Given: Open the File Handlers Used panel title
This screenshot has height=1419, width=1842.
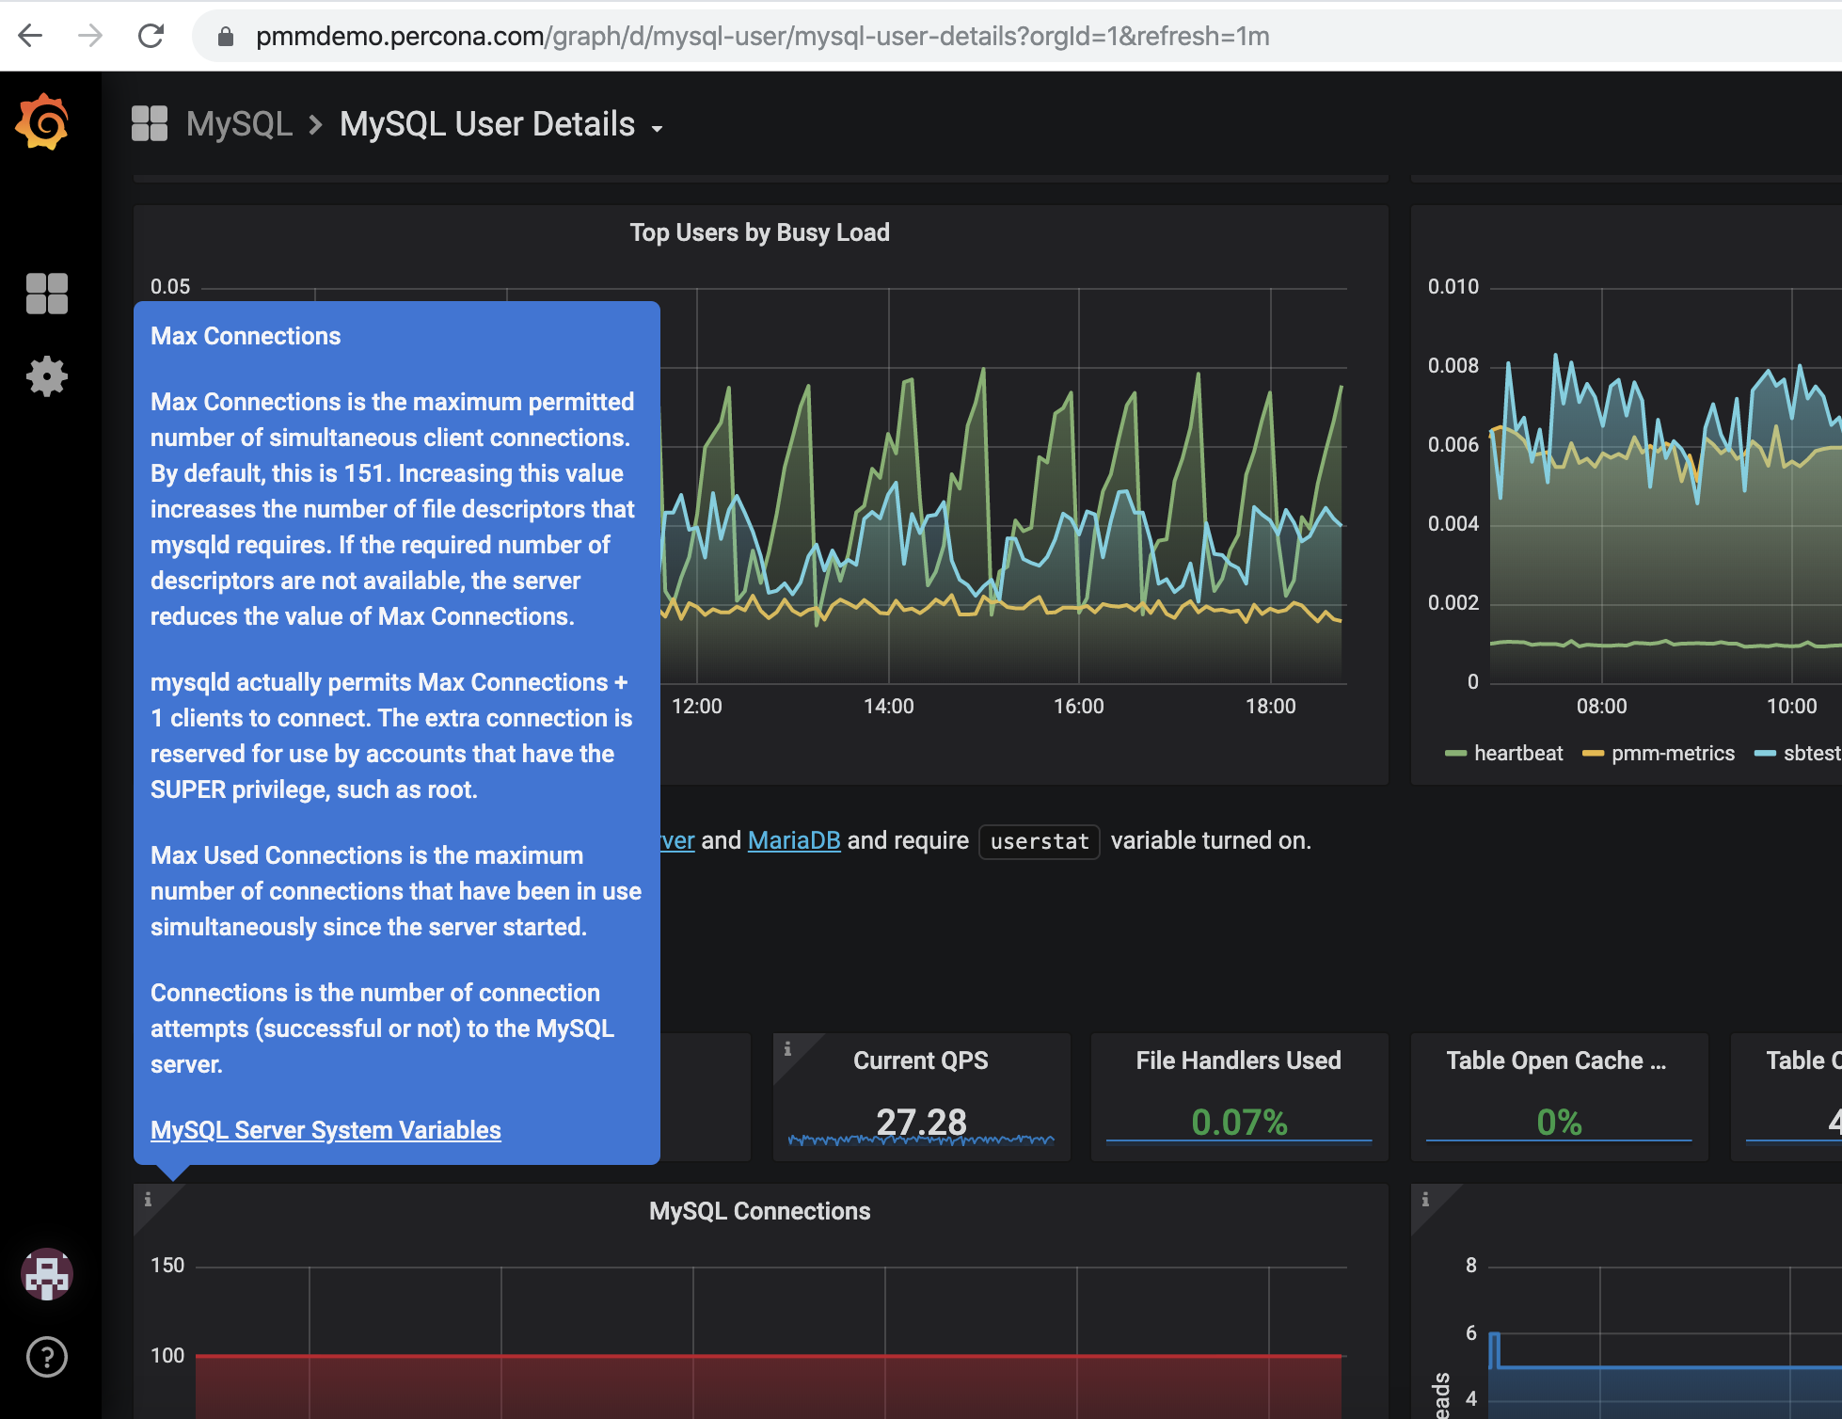Looking at the screenshot, I should (x=1239, y=1060).
